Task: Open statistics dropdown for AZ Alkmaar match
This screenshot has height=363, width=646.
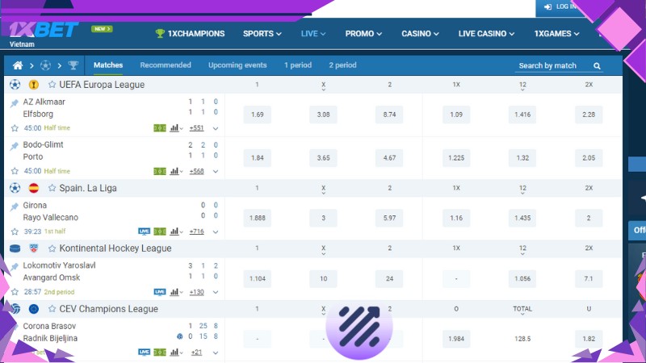Action: [x=176, y=128]
